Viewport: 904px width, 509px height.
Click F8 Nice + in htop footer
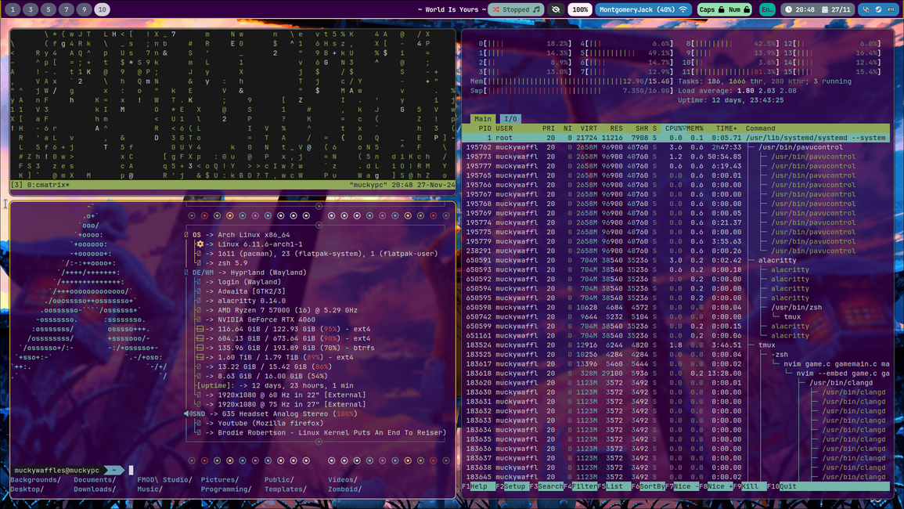(x=715, y=486)
